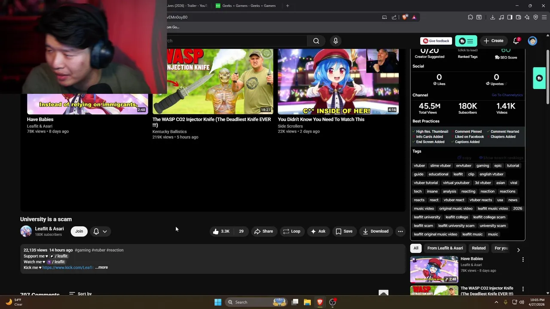Click the TubeBuddy side tab icon
The width and height of the screenshot is (550, 309).
click(539, 78)
